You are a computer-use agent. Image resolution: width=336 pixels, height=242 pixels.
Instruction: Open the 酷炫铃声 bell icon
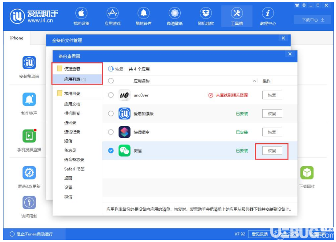coord(144,13)
